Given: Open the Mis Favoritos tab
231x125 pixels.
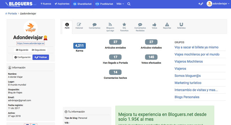Looking at the screenshot, I should 124,27.
